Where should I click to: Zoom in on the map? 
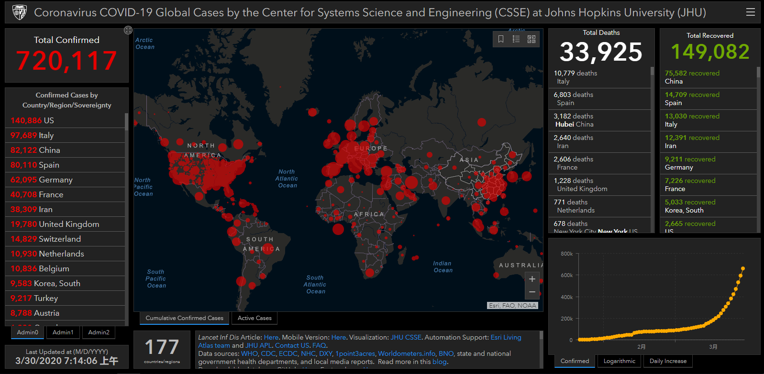point(532,279)
